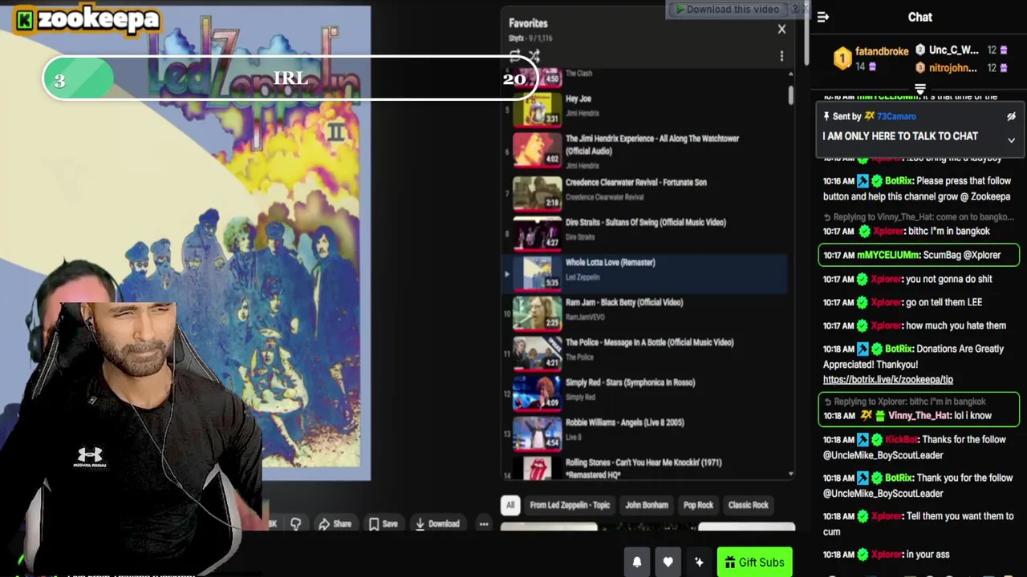Click the Chat header title
The width and height of the screenshot is (1027, 577).
pyautogui.click(x=919, y=17)
